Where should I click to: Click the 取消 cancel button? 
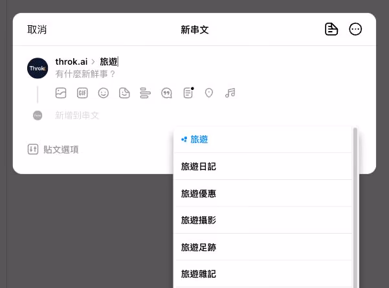tap(37, 30)
